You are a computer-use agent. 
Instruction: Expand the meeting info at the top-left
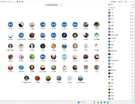[x=6, y=2]
